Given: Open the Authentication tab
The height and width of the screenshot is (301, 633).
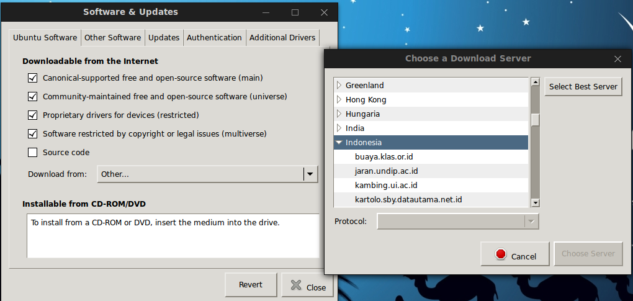Looking at the screenshot, I should tap(214, 37).
